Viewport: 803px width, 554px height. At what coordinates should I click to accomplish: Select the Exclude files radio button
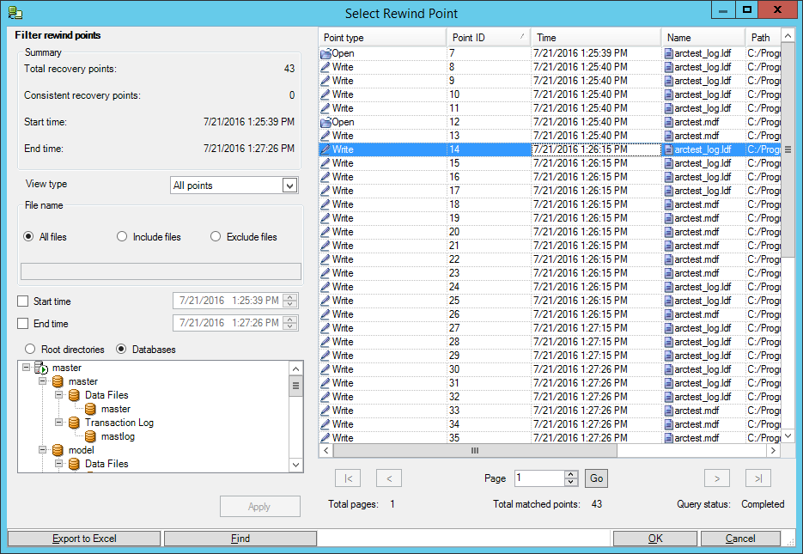point(216,236)
